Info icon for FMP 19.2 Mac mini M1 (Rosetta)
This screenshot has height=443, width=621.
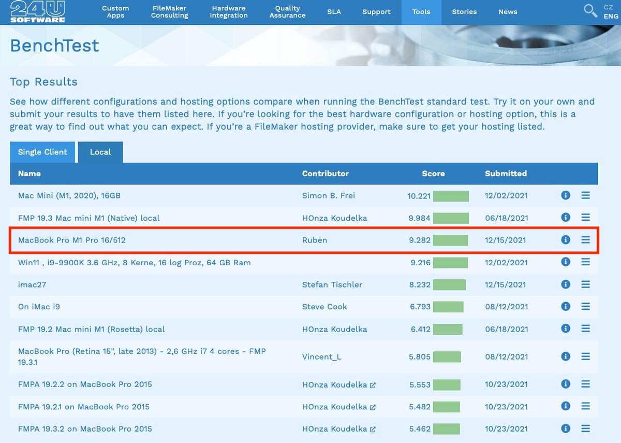(x=566, y=328)
